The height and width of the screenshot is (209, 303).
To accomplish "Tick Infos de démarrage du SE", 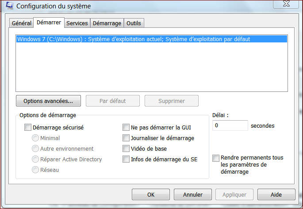I will click(x=126, y=160).
